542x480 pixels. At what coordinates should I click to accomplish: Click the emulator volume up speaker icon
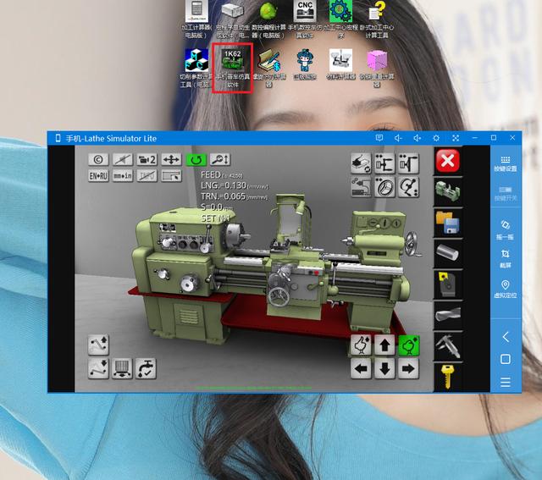[x=418, y=138]
